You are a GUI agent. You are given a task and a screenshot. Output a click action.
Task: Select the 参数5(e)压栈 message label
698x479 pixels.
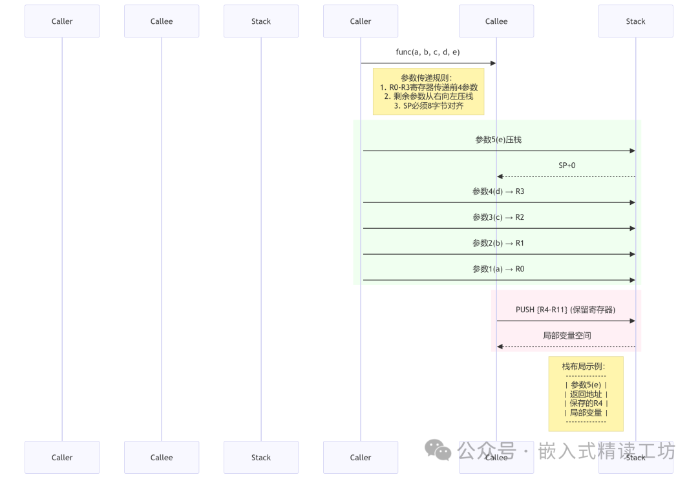498,140
